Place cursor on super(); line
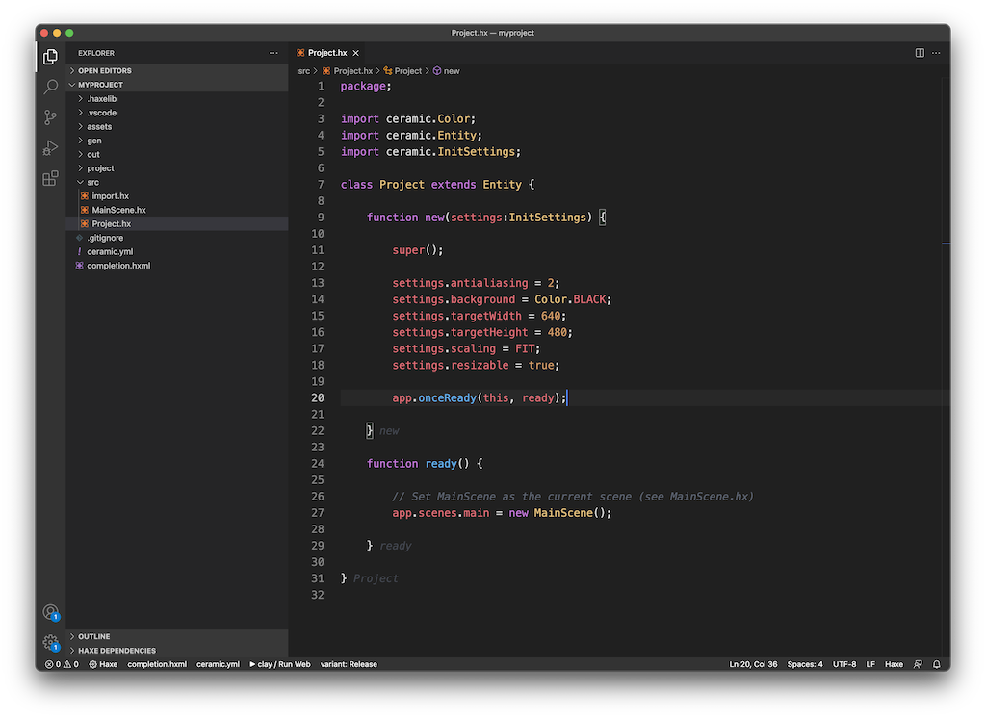986x718 pixels. tap(418, 250)
